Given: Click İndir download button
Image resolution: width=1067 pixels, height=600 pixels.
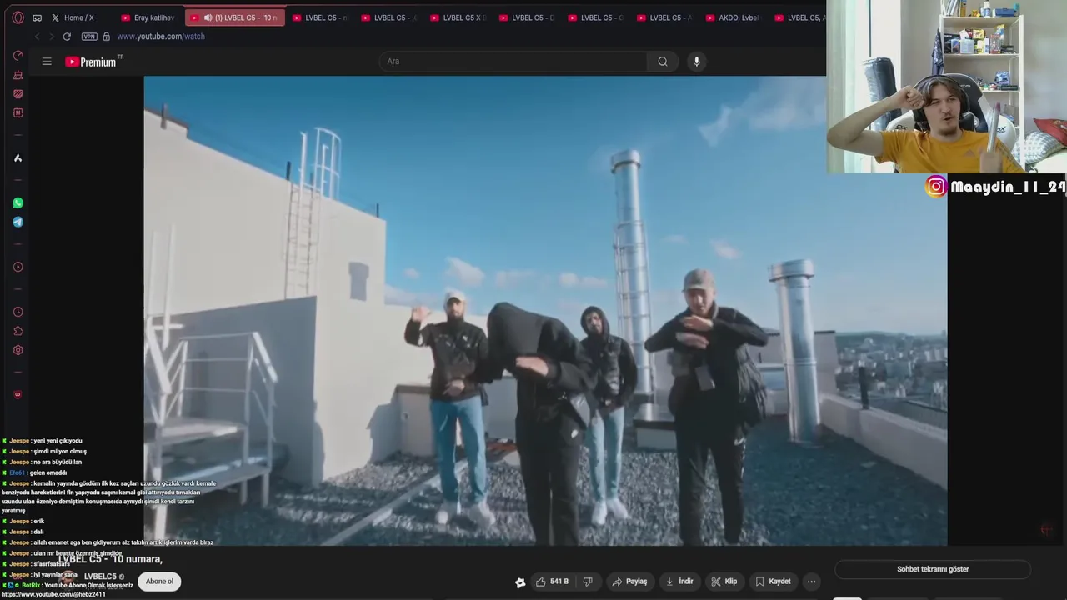Looking at the screenshot, I should [679, 582].
